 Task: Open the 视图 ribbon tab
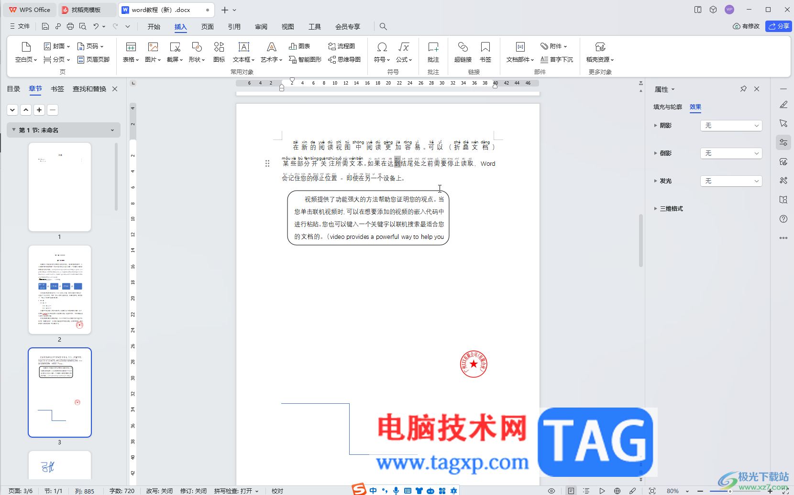coord(288,27)
